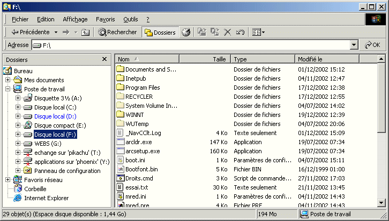
Task: Click the file list scrollbar down arrow
Action: pyautogui.click(x=381, y=202)
